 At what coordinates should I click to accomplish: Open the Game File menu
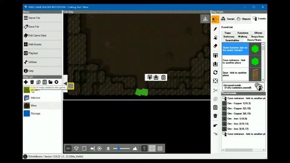pyautogui.click(x=42, y=18)
